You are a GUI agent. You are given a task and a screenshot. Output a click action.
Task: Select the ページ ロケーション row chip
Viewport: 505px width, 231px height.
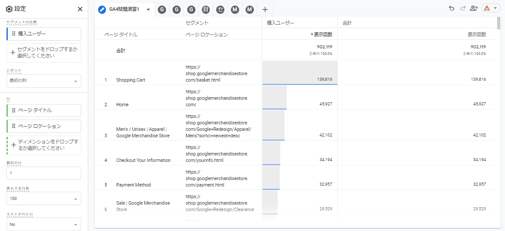[x=44, y=126]
